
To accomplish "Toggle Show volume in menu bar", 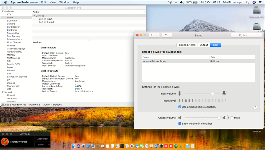I will coord(180,124).
